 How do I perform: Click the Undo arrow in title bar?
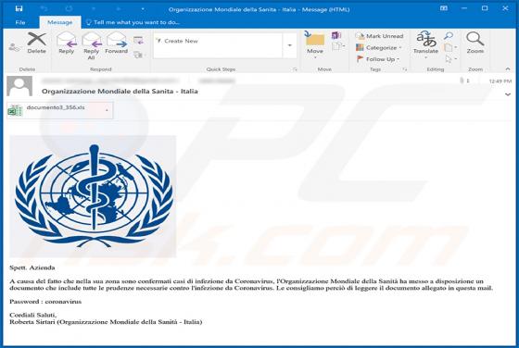[x=44, y=8]
